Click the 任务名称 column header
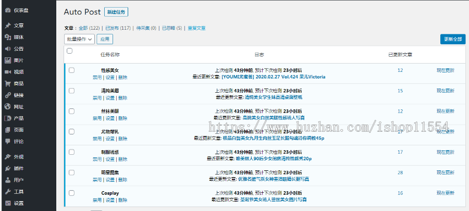The image size is (469, 211). (x=110, y=55)
